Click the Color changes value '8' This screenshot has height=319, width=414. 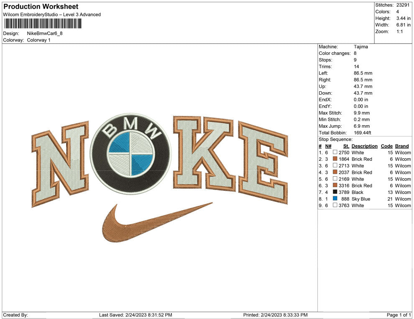pos(355,54)
